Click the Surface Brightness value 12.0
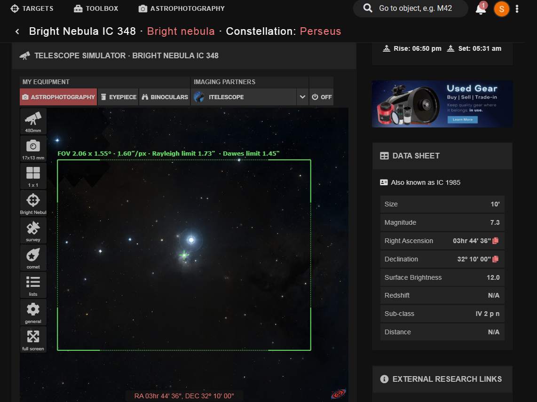Screen dimensions: 537x402 click(x=493, y=277)
